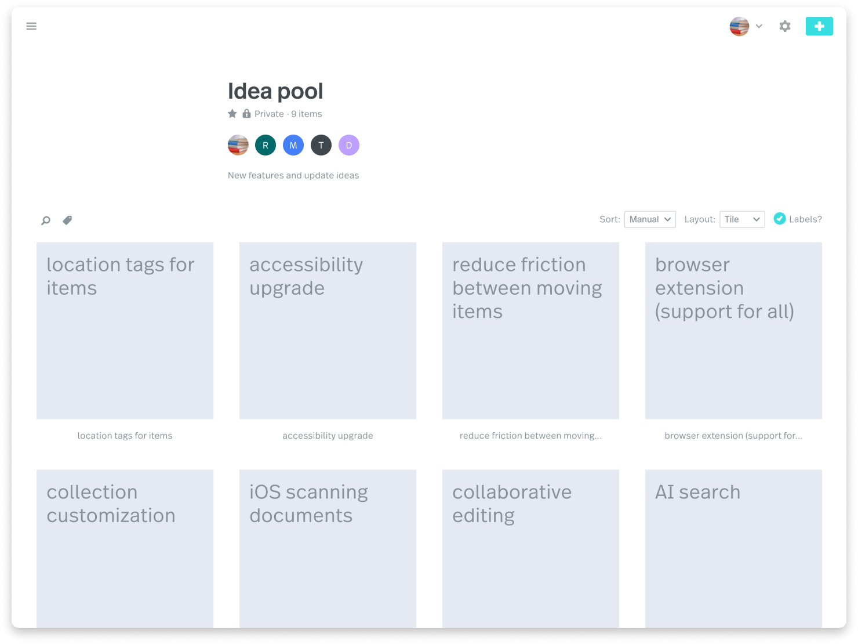Click the purple D collaborator avatar
This screenshot has width=858, height=644.
(349, 145)
